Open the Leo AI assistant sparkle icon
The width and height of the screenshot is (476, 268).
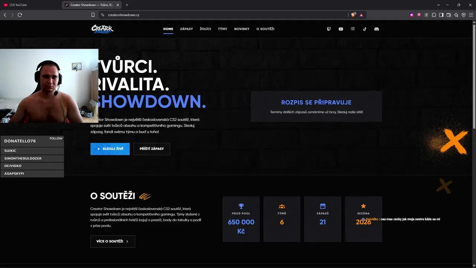(456, 15)
